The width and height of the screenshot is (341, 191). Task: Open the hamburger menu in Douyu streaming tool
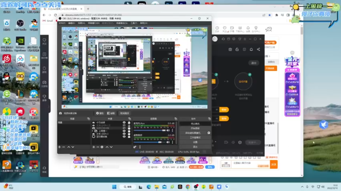(x=245, y=39)
